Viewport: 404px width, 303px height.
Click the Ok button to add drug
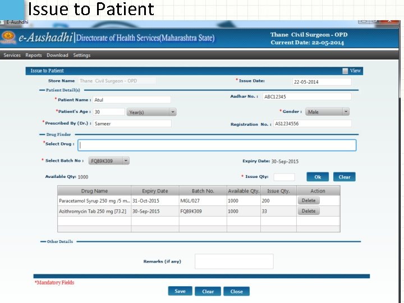point(318,177)
